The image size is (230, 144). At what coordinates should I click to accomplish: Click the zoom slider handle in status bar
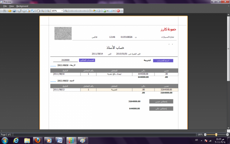(x=216, y=134)
